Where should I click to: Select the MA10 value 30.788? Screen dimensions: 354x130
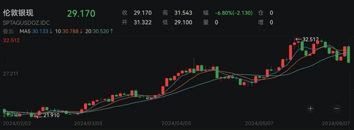[x=70, y=31]
